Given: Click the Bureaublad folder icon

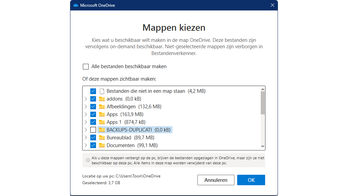Looking at the screenshot, I should pyautogui.click(x=102, y=138).
